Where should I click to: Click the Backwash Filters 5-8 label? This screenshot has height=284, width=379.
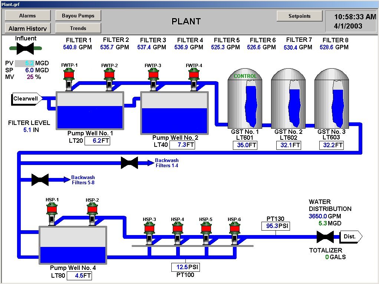pyautogui.click(x=83, y=180)
